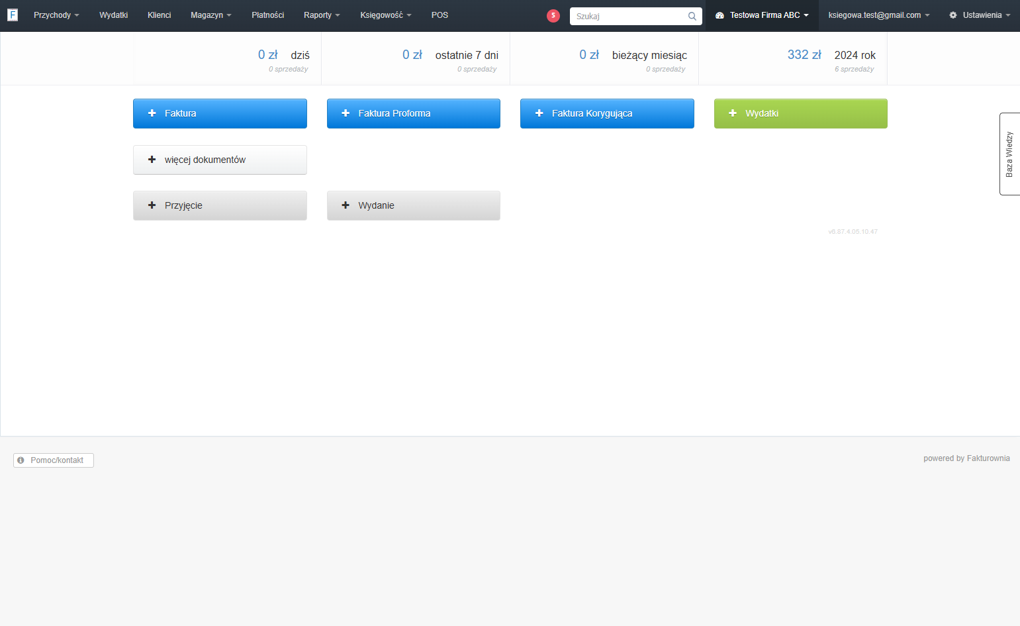Image resolution: width=1020 pixels, height=626 pixels.
Task: Click the 0 zł for ostatnie 7 dni
Action: click(412, 55)
